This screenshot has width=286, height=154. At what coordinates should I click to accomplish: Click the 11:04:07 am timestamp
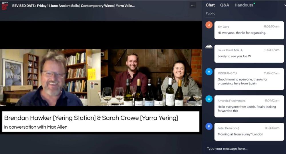click(x=272, y=74)
